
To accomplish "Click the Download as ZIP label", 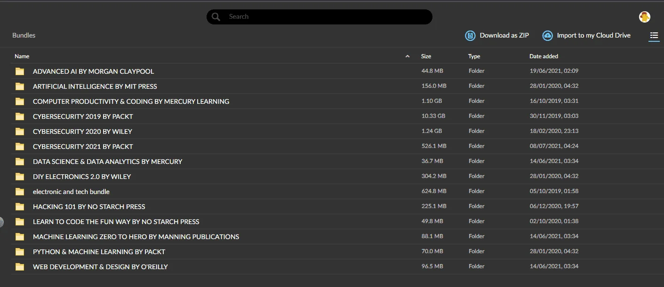I will 504,35.
